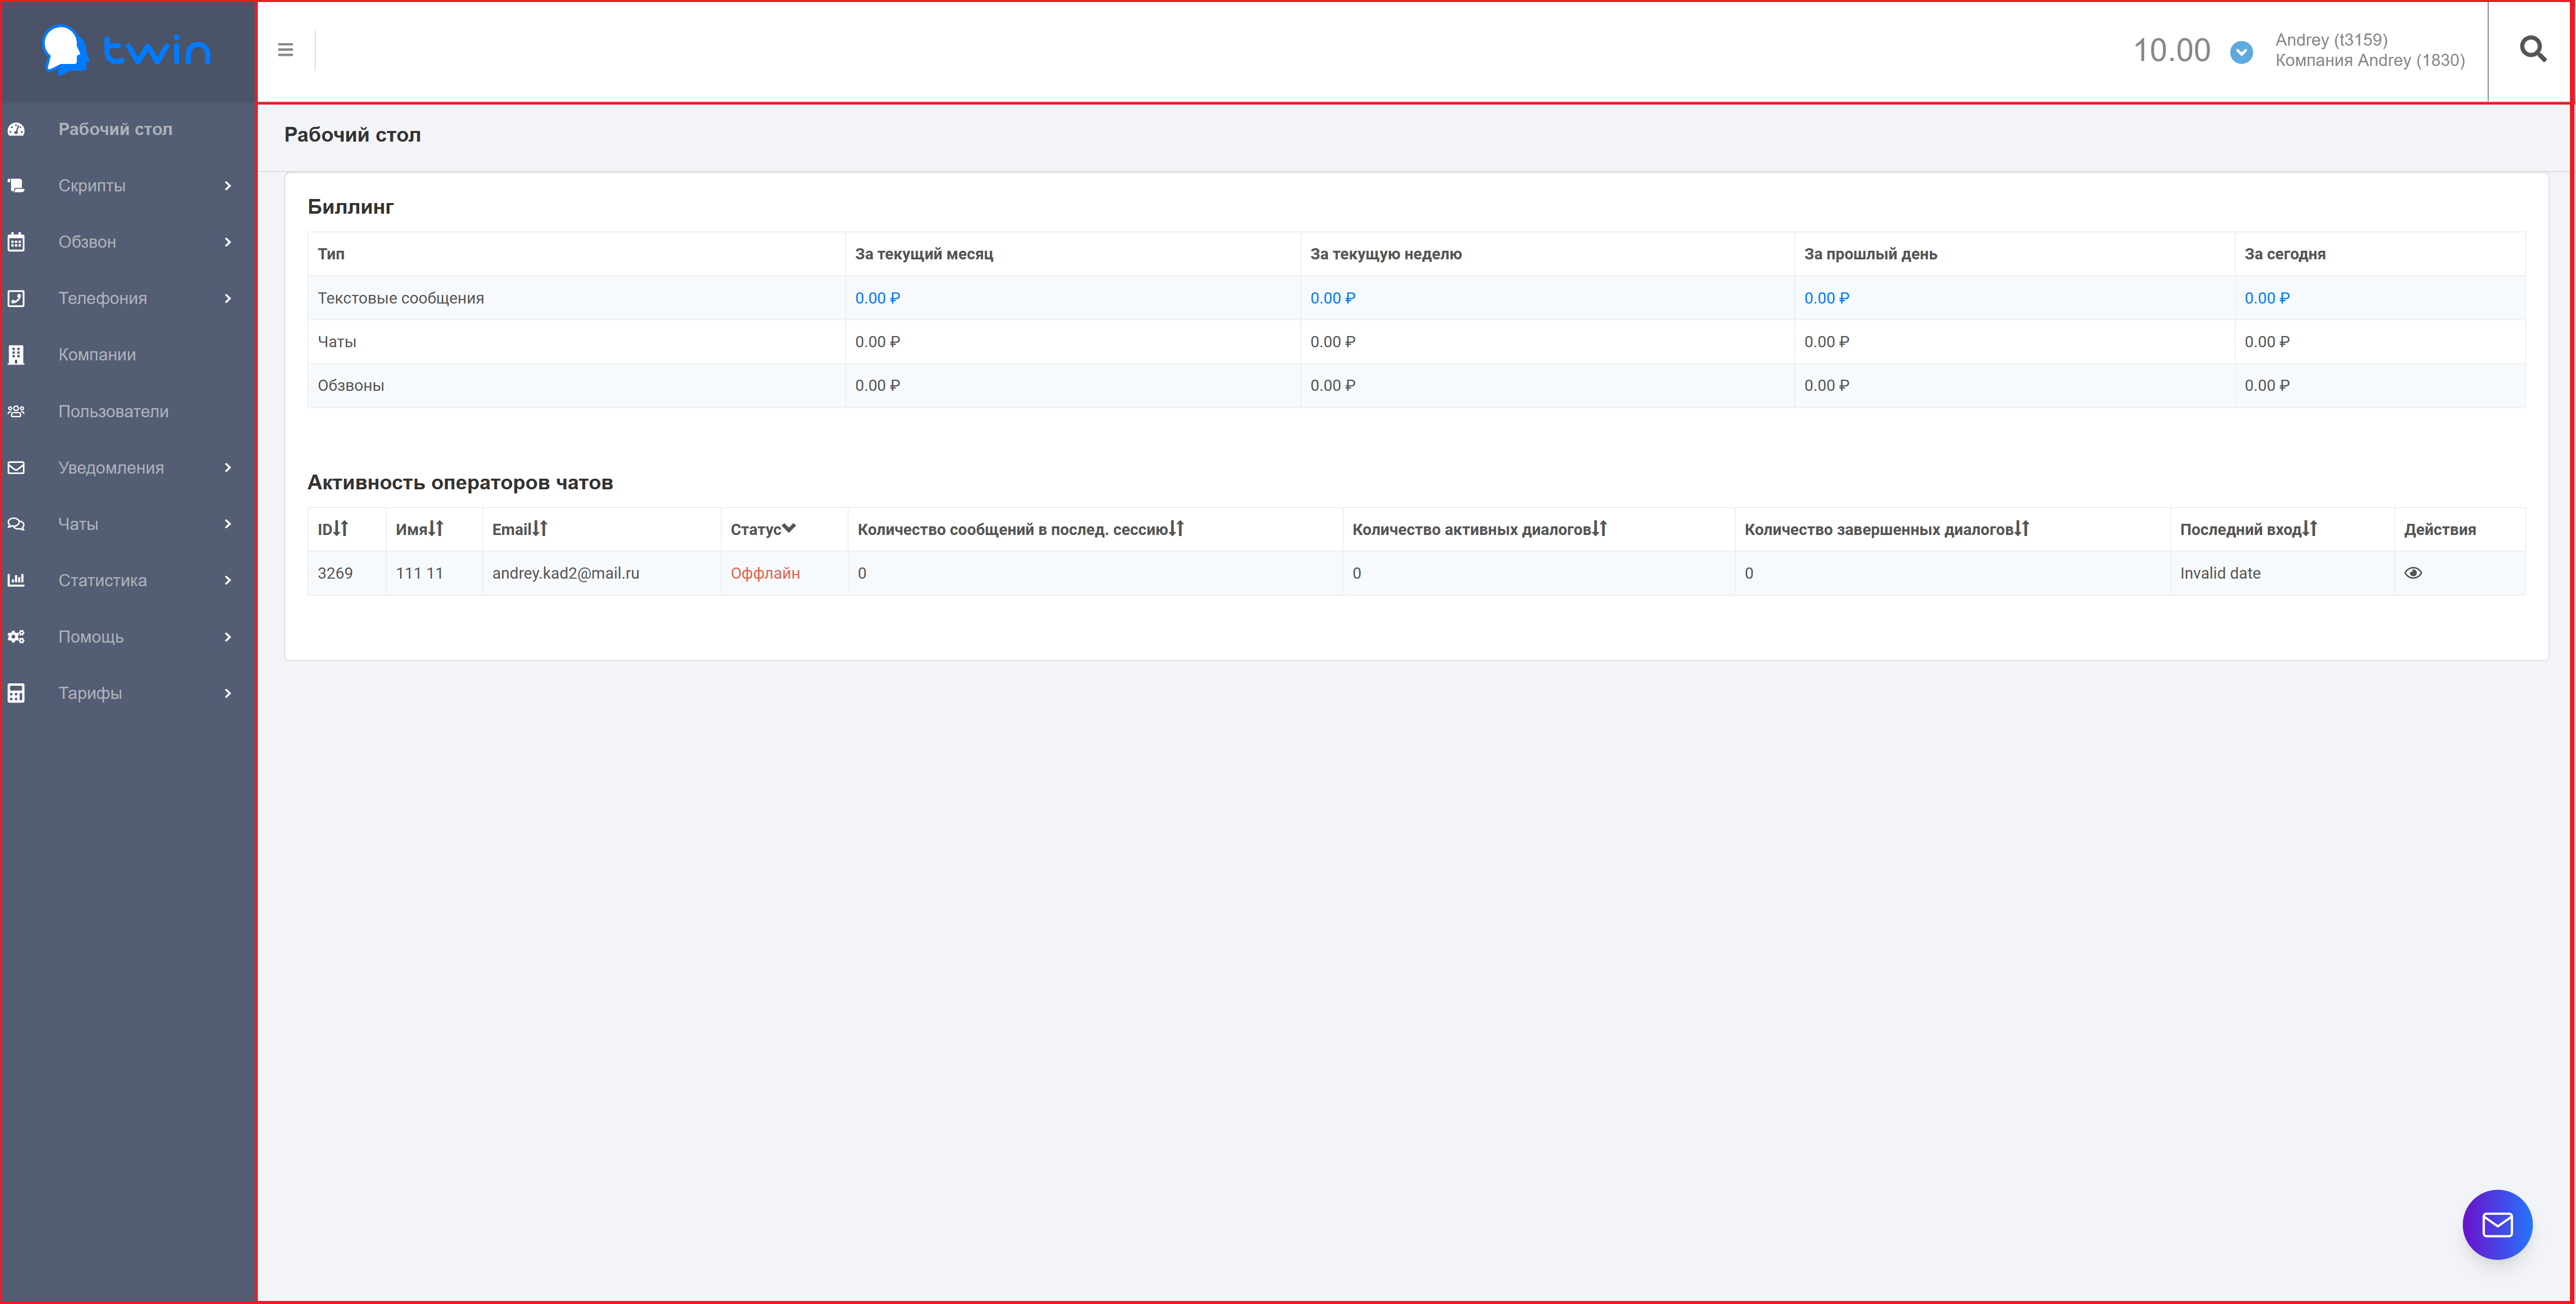This screenshot has width=2576, height=1304.
Task: Click the Биллинг section heading
Action: pos(350,207)
